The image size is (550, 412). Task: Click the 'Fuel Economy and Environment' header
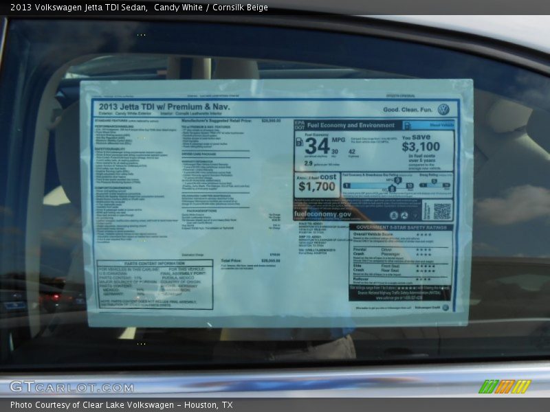tap(351, 125)
